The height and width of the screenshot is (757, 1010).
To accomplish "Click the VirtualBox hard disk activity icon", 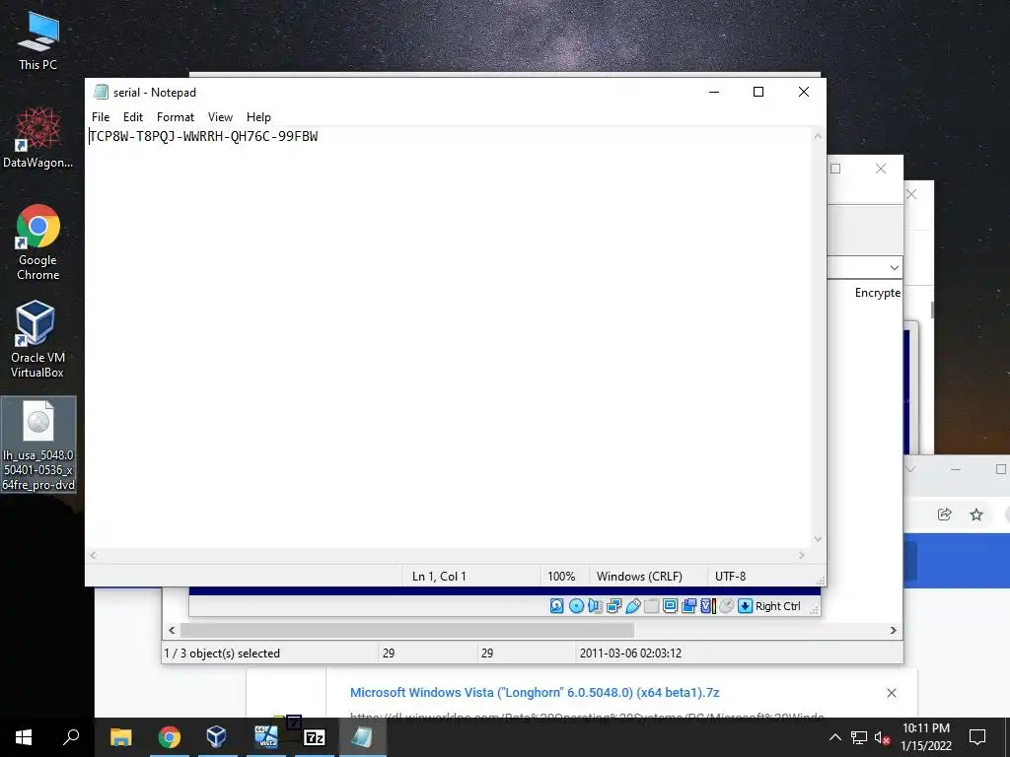I will 557,606.
